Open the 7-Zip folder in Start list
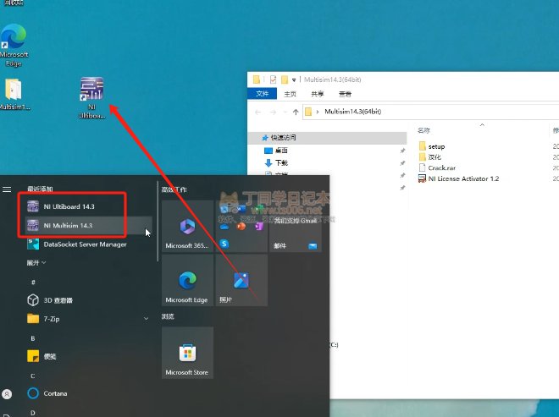This screenshot has height=417, width=559. [x=88, y=319]
